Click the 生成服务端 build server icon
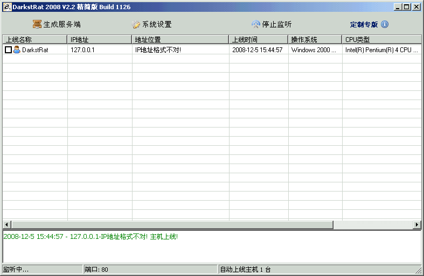 click(x=37, y=24)
